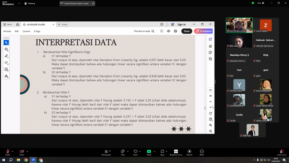Go to next page arrow
This screenshot has width=289, height=163.
[x=210, y=107]
